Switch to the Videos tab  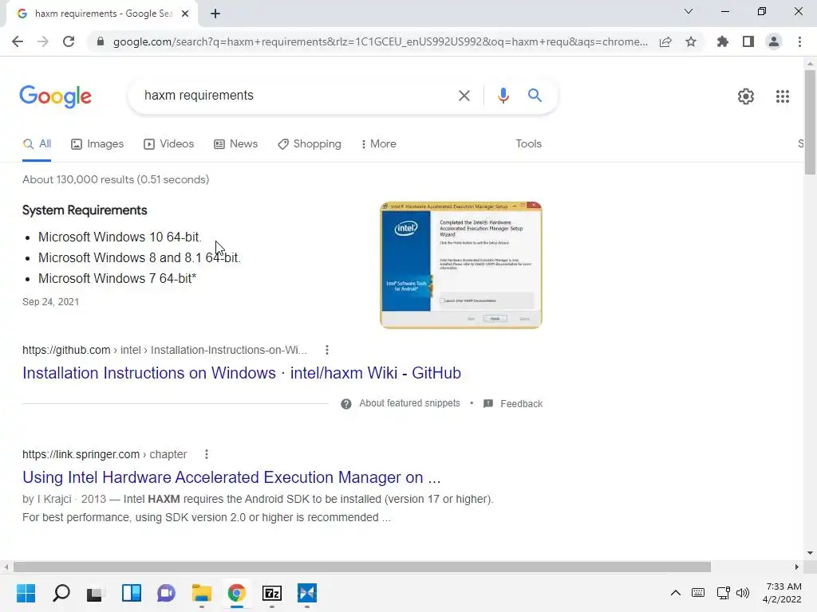coord(169,144)
